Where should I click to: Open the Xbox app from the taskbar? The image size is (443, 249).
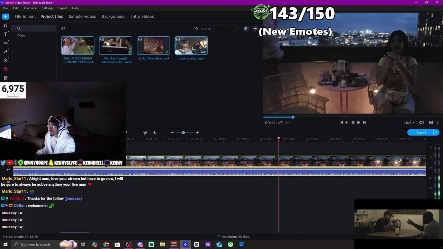click(x=230, y=245)
